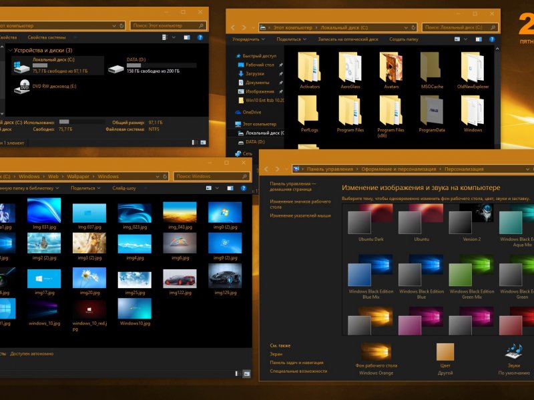Open the Avatars folder
Image resolution: width=534 pixels, height=400 pixels.
click(x=391, y=71)
